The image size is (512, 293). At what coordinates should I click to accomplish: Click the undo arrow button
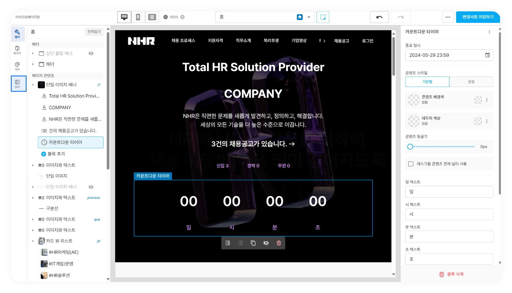(379, 17)
